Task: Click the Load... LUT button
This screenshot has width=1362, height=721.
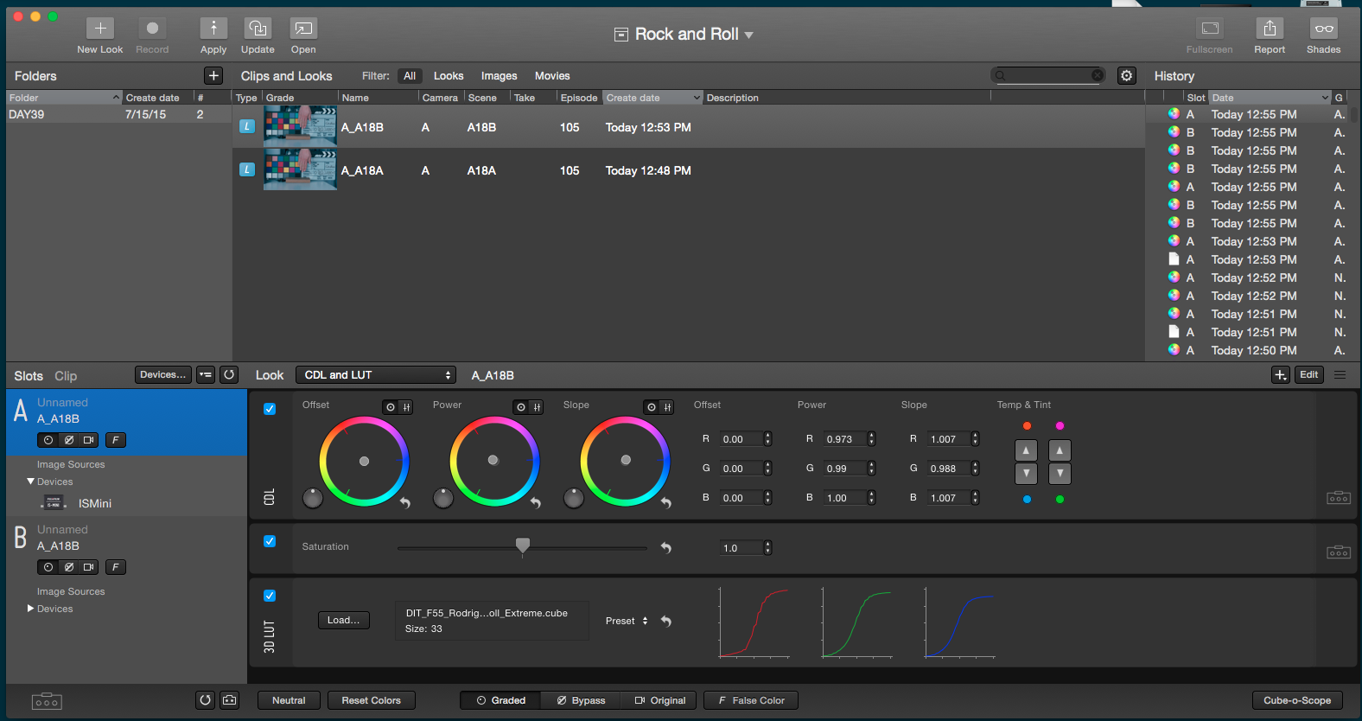Action: (343, 620)
